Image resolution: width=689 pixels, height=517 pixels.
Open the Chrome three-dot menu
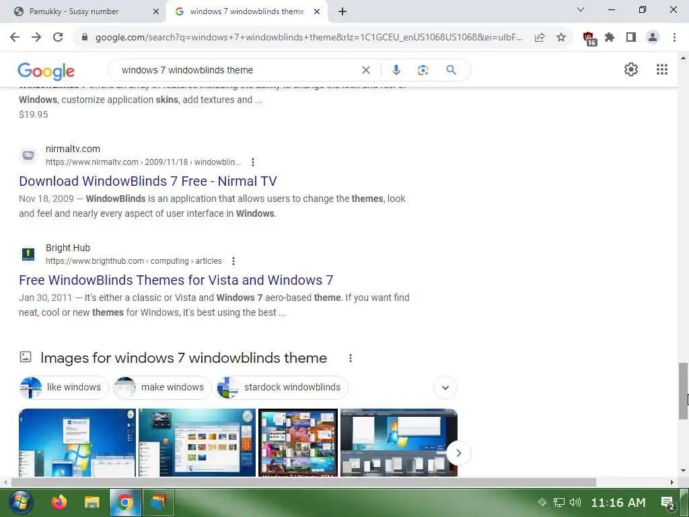pyautogui.click(x=674, y=38)
